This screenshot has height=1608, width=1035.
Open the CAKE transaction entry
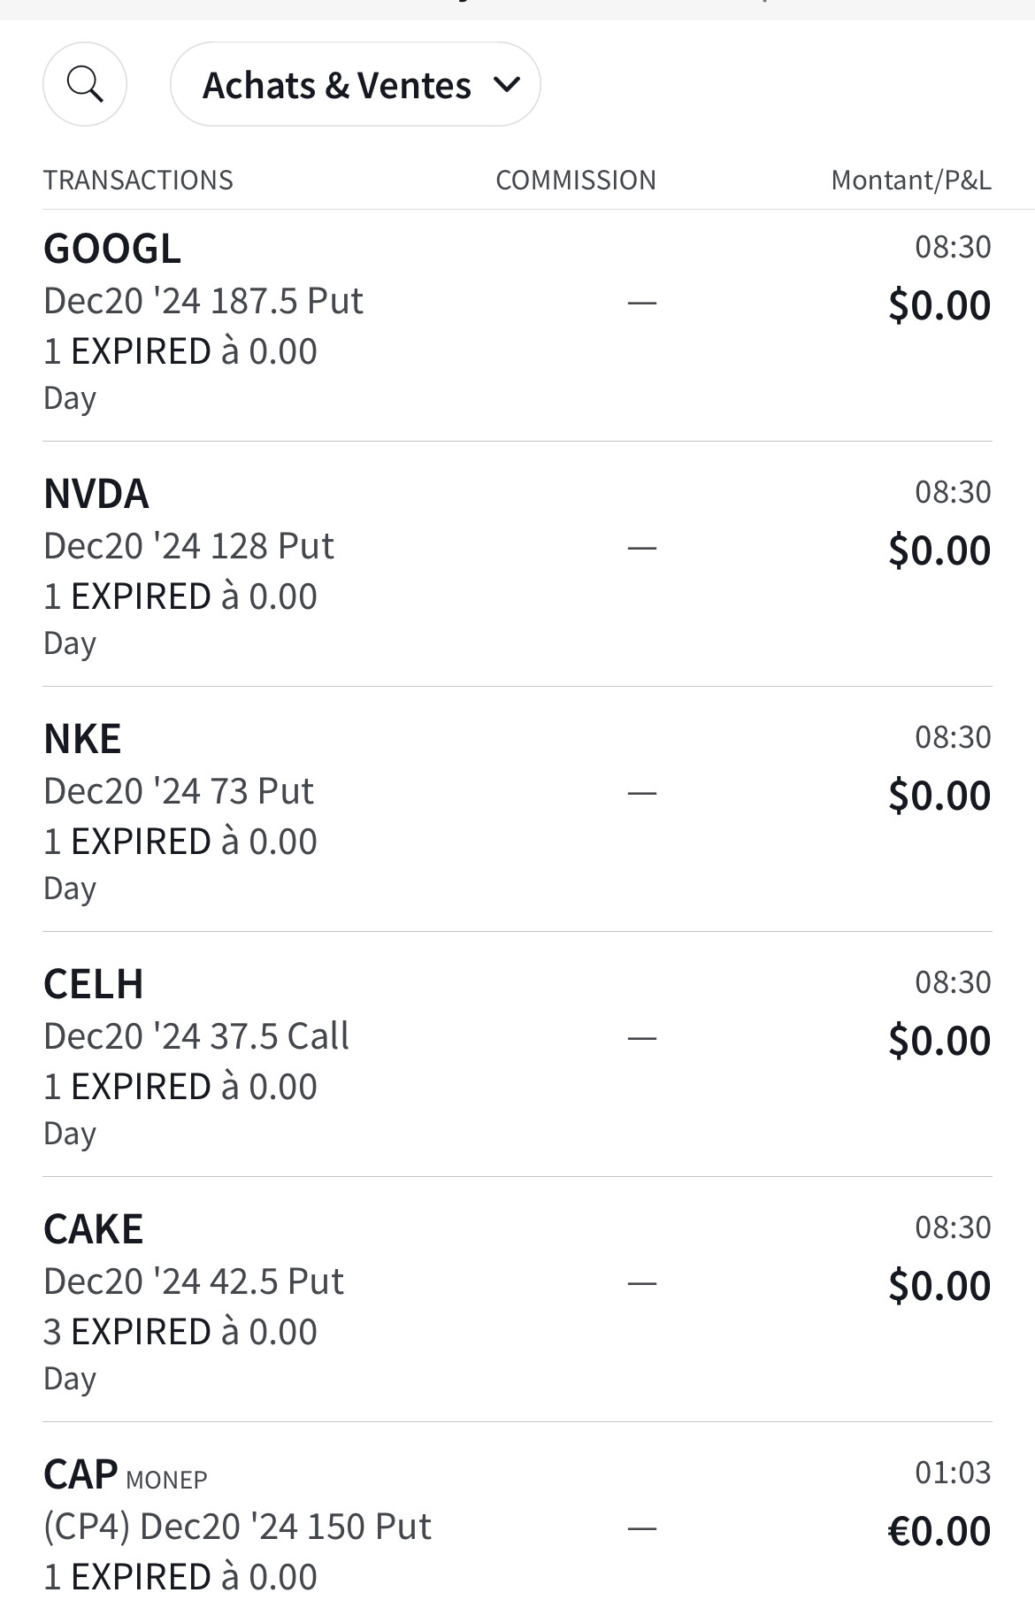point(93,1229)
